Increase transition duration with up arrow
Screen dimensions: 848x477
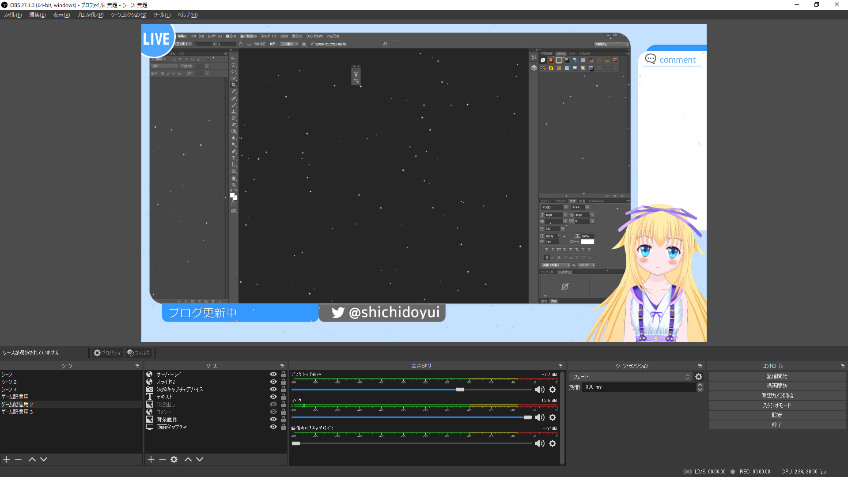700,385
